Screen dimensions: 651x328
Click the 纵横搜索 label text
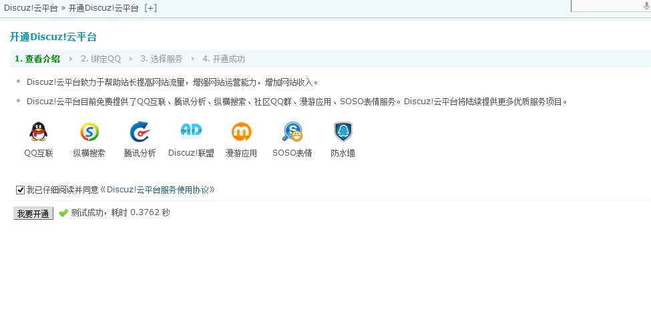point(89,153)
